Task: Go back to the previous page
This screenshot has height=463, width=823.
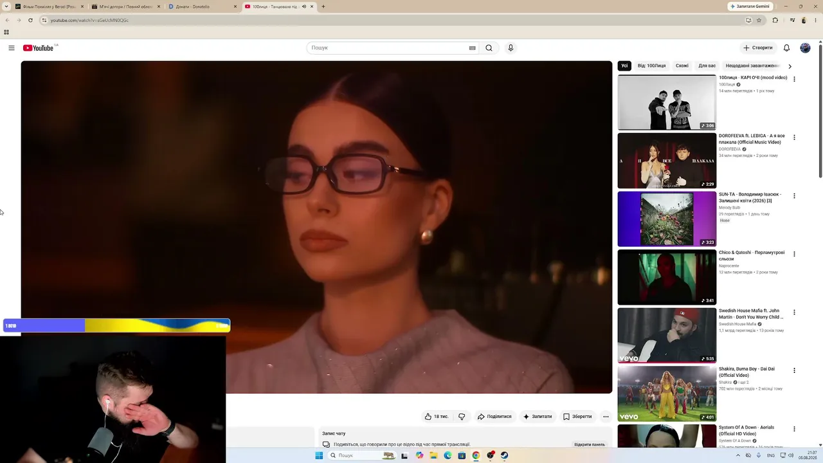Action: coord(7,20)
